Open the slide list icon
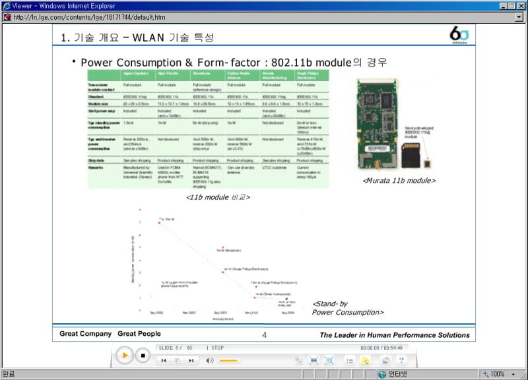 pos(350,361)
